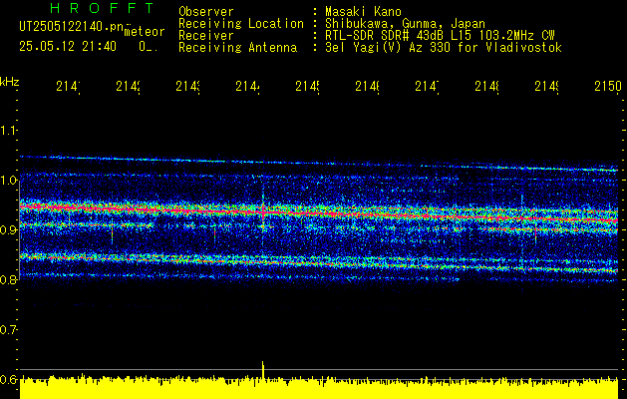Click the 0.8 kHz frequency axis label

[8, 279]
